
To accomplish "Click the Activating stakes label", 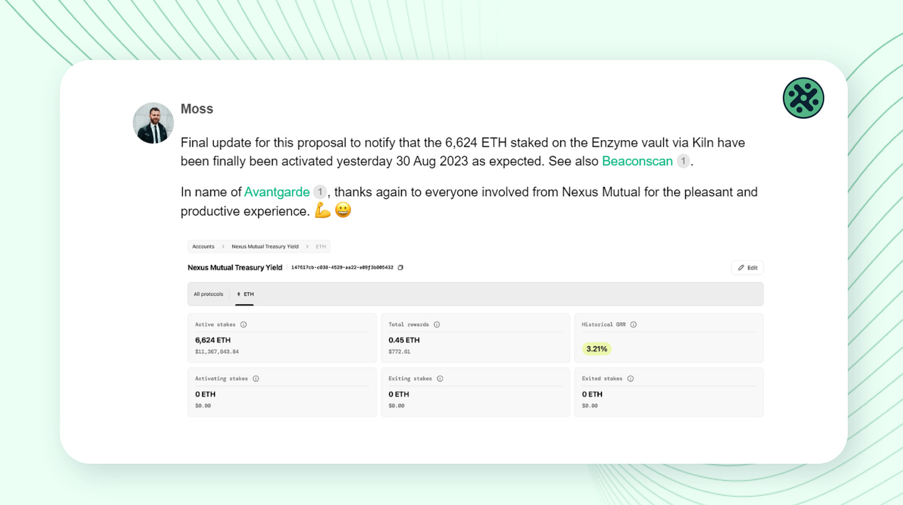I will 221,378.
